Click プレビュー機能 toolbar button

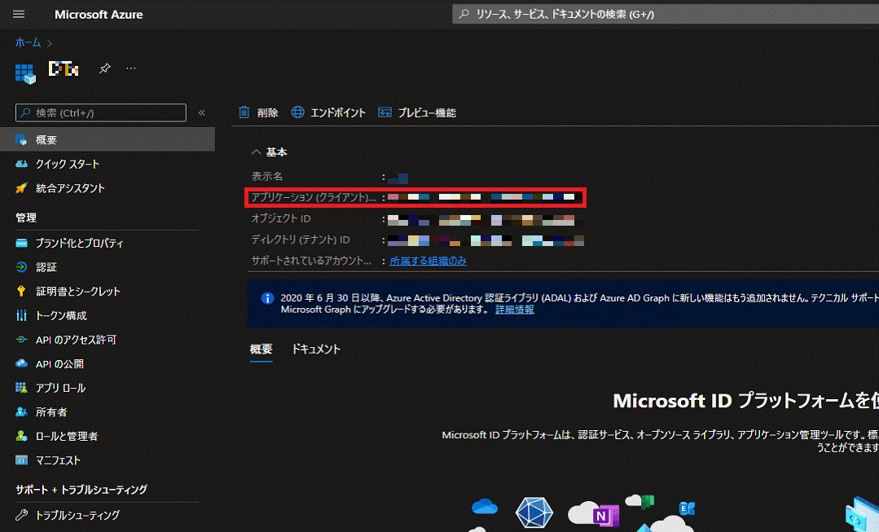point(417,112)
